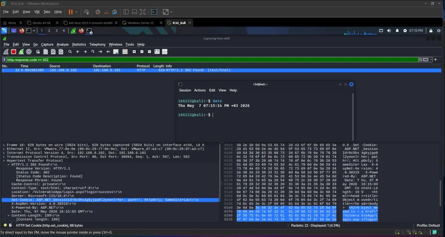The width and height of the screenshot is (445, 237).
Task: Open Wireshark Analyze menu
Action: pos(63,44)
